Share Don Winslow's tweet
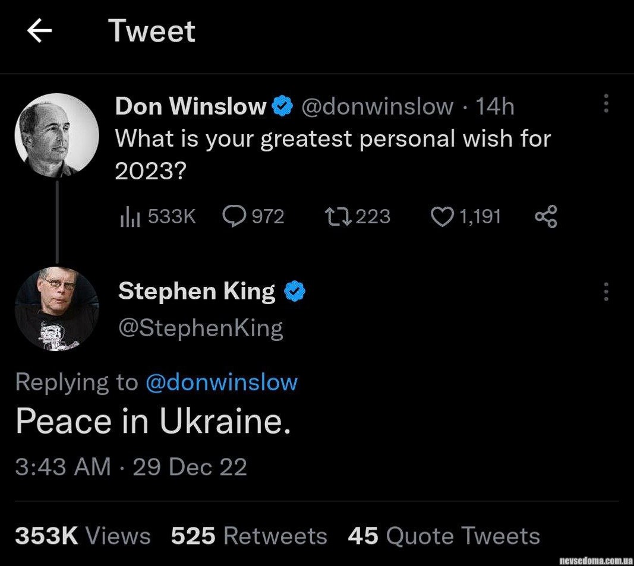 pyautogui.click(x=545, y=217)
